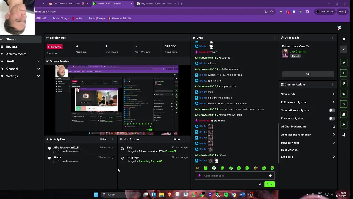This screenshot has width=353, height=199.
Task: Open Activity Feed three-dot menu
Action: (x=113, y=139)
